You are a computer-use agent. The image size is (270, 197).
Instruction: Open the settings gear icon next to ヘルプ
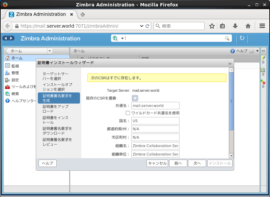click(x=251, y=51)
